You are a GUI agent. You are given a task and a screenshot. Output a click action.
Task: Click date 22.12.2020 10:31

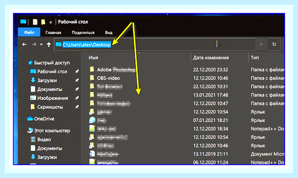point(211,86)
